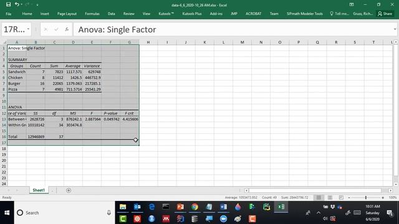Go to the Data tab

(x=111, y=14)
